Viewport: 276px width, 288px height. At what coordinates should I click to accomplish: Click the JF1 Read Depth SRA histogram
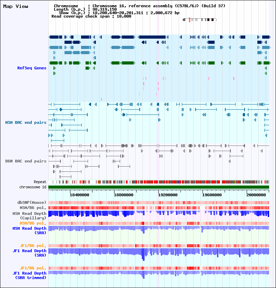tap(159, 255)
